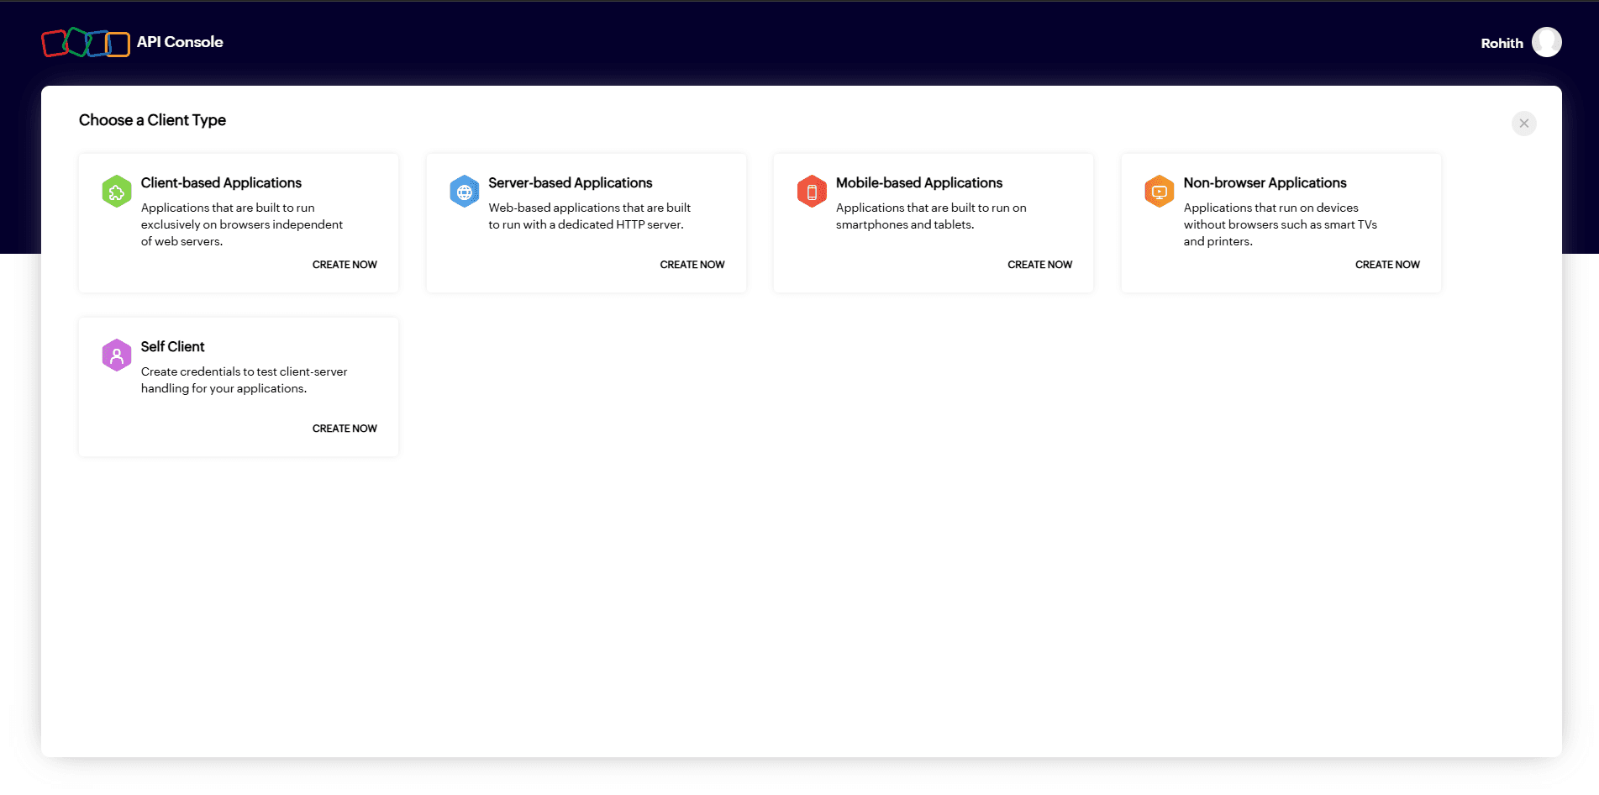Click the orange Non-browser Applications icon
This screenshot has height=795, width=1599.
point(1159,192)
